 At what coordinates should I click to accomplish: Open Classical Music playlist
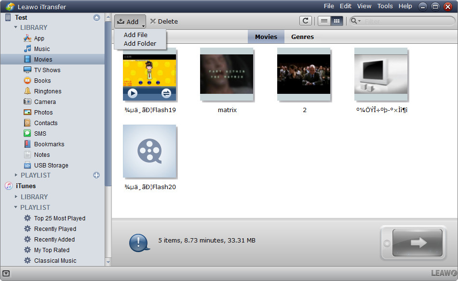55,261
